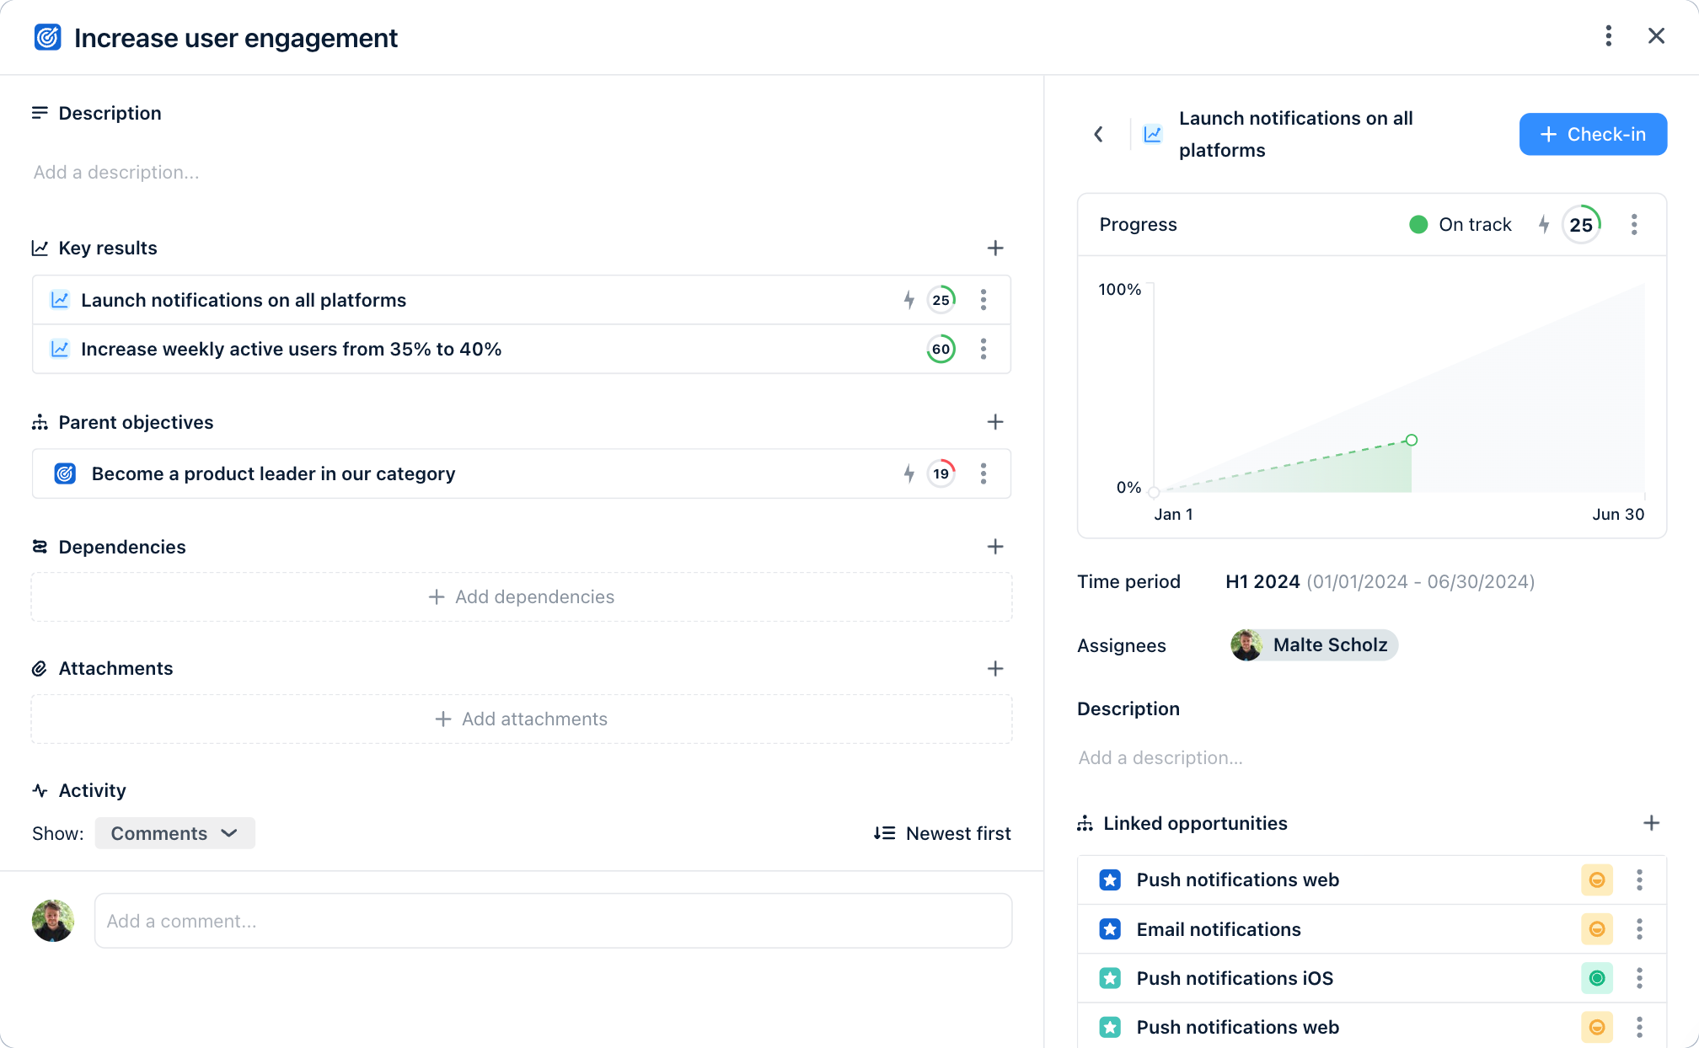Open Push notifications web blue opportunity
The height and width of the screenshot is (1048, 1699).
click(x=1237, y=880)
